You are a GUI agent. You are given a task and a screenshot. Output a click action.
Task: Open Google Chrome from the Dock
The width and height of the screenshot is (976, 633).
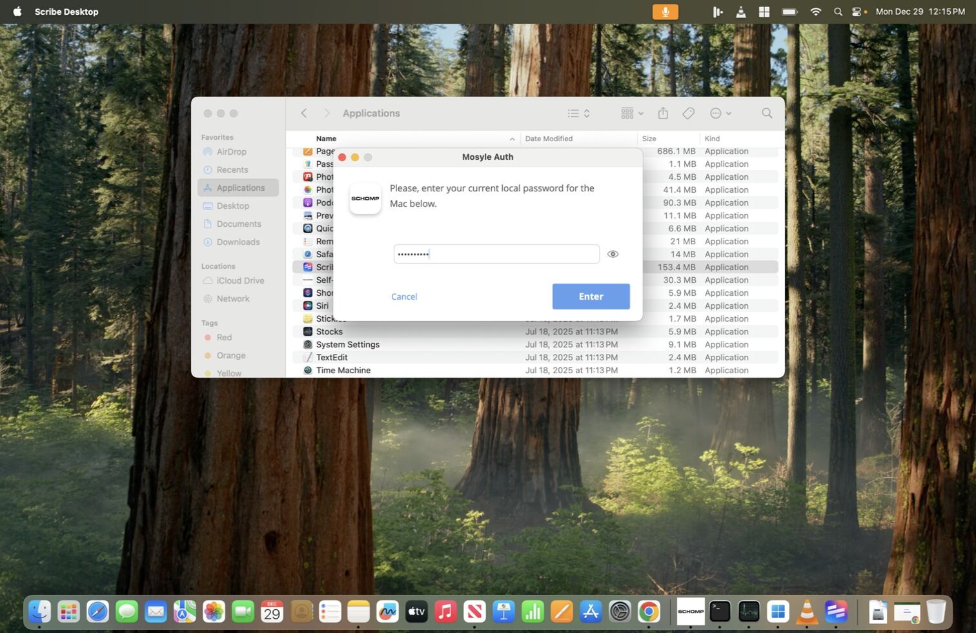[649, 611]
